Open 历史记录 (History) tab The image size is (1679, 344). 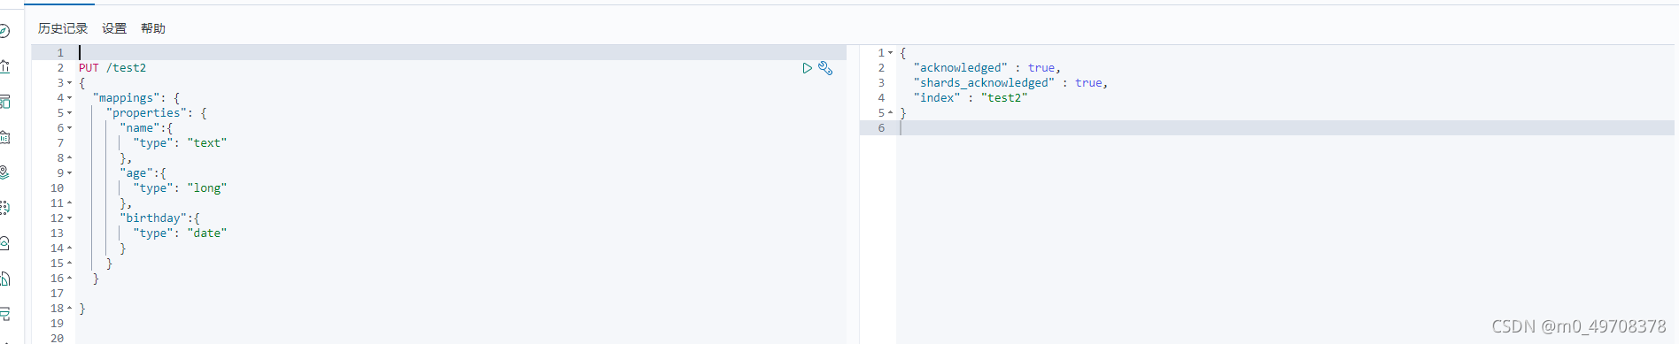point(63,28)
